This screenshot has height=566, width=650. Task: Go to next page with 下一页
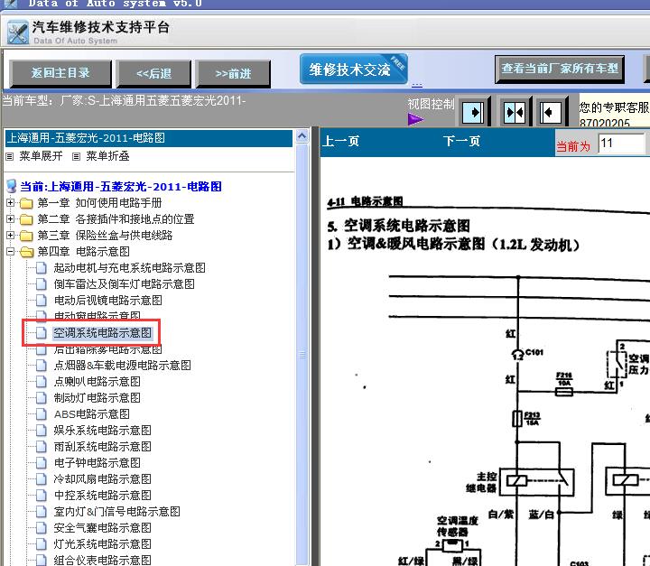(x=462, y=142)
